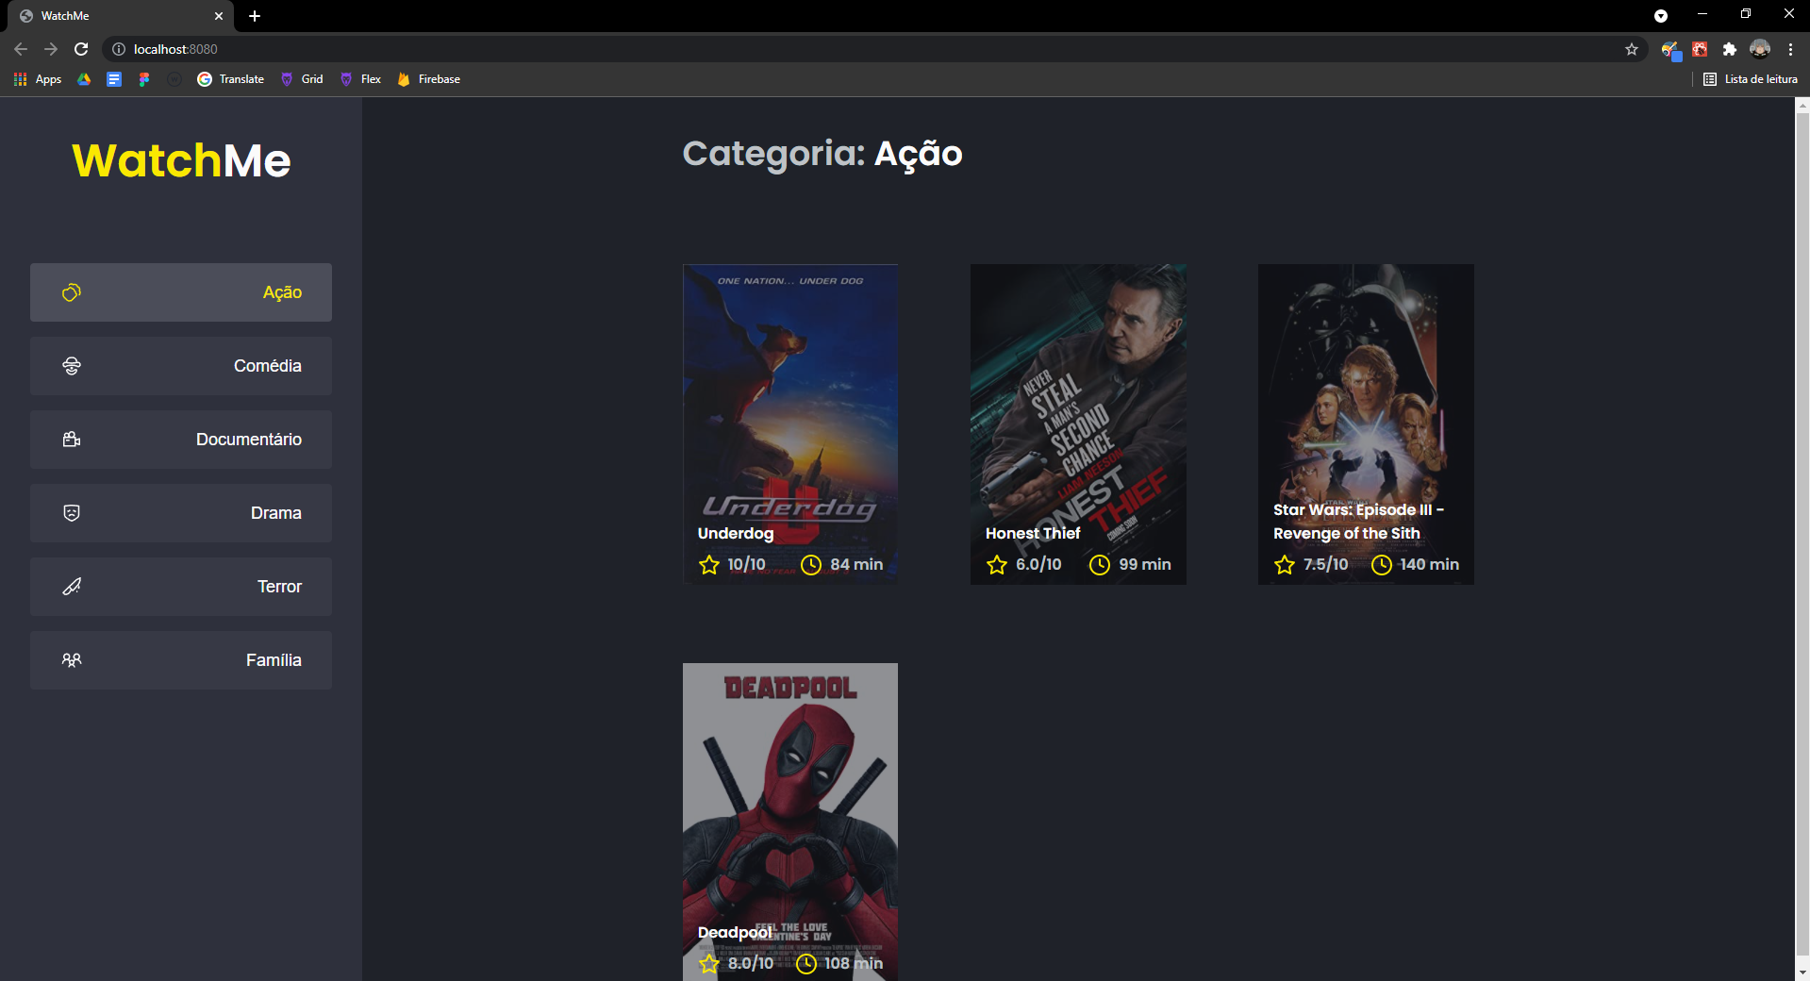Click the 'Categoria: Ação' heading
1810x981 pixels.
click(x=822, y=154)
